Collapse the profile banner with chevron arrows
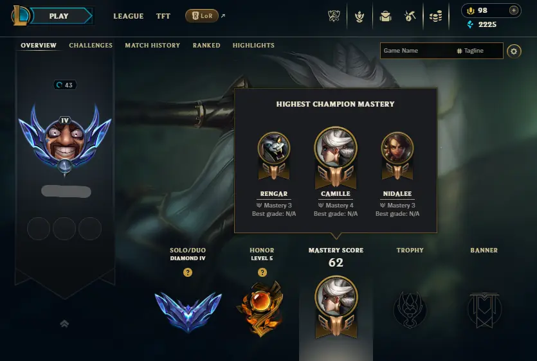This screenshot has height=361, width=537. tap(64, 323)
